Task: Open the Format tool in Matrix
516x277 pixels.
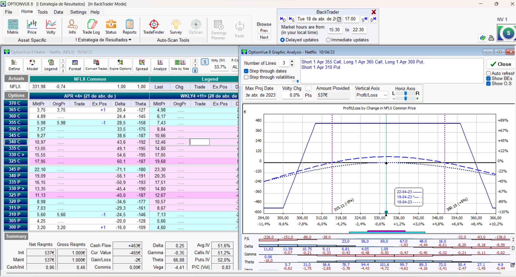Action: tap(75, 65)
